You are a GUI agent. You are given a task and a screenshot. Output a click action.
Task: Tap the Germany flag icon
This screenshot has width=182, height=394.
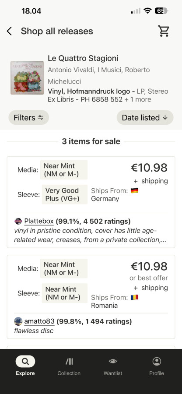point(135,191)
